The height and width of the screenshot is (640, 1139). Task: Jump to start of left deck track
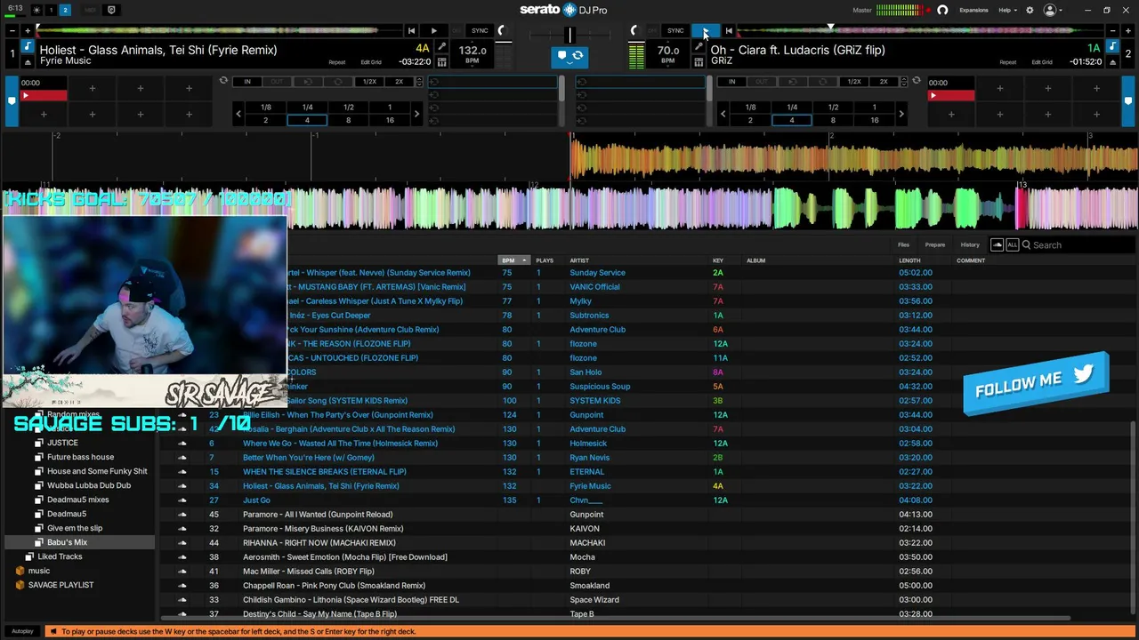[x=411, y=31]
